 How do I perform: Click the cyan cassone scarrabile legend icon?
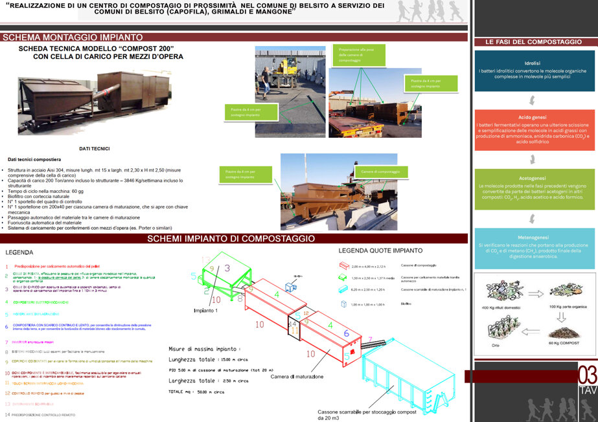(343, 289)
